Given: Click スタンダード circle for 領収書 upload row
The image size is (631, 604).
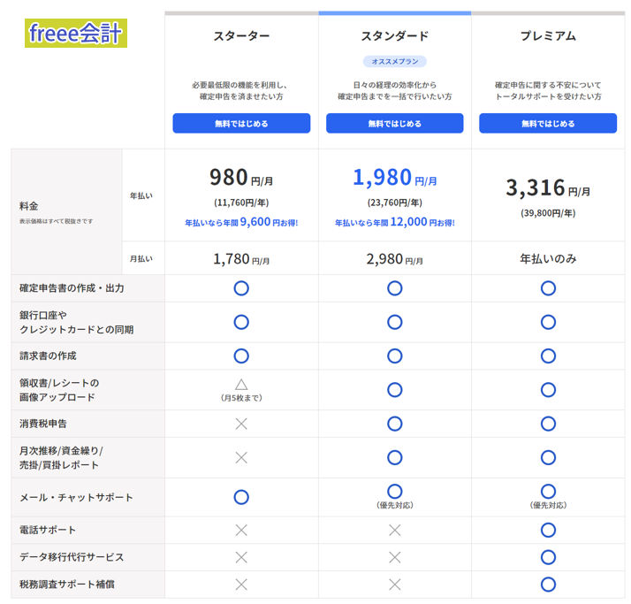Looking at the screenshot, I should [395, 390].
